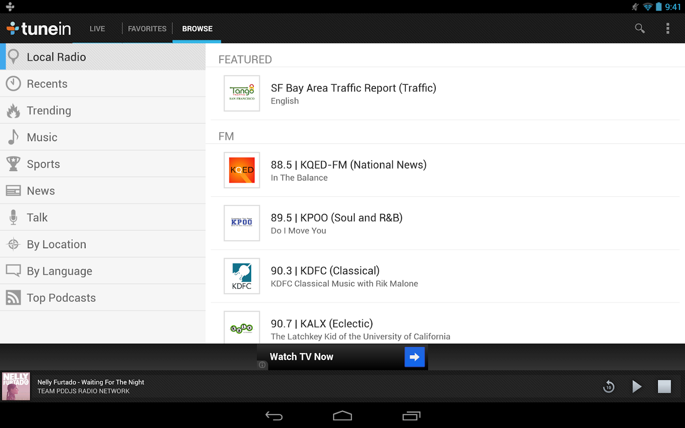Viewport: 685px width, 428px height.
Task: Stop the current playback
Action: coord(665,387)
